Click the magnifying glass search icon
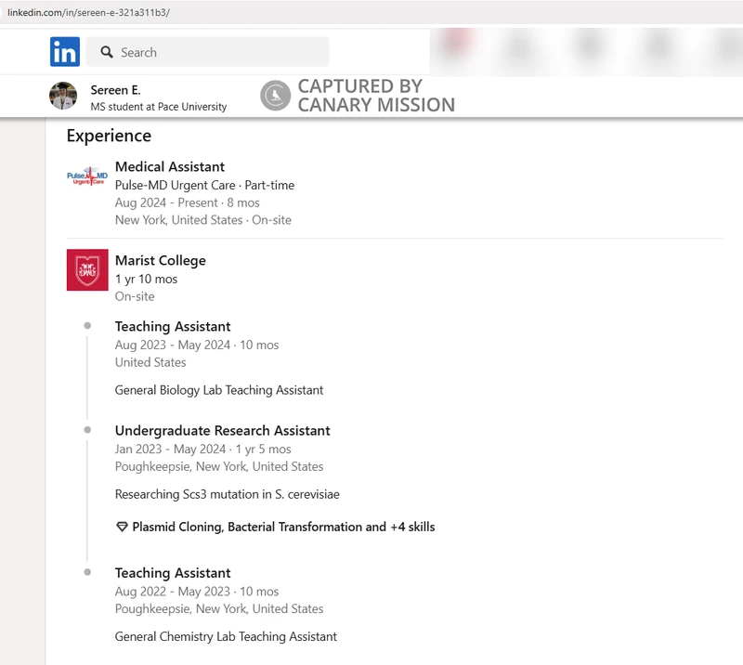Screen dimensions: 743x665 (x=105, y=52)
